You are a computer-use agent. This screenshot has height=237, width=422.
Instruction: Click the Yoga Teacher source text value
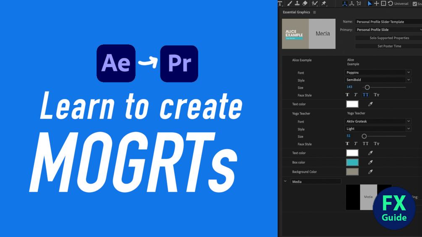(356, 113)
